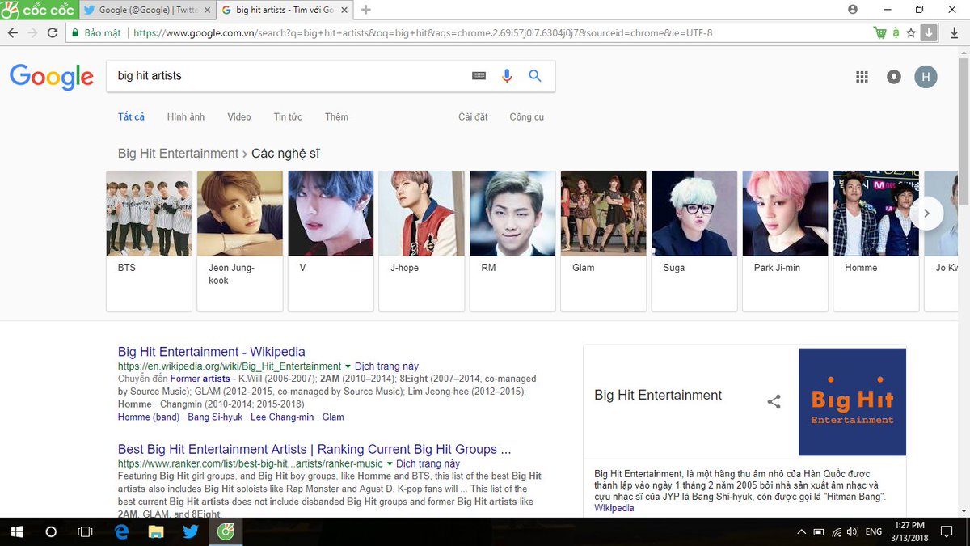Open the Google apps grid
The width and height of the screenshot is (970, 546).
click(862, 77)
